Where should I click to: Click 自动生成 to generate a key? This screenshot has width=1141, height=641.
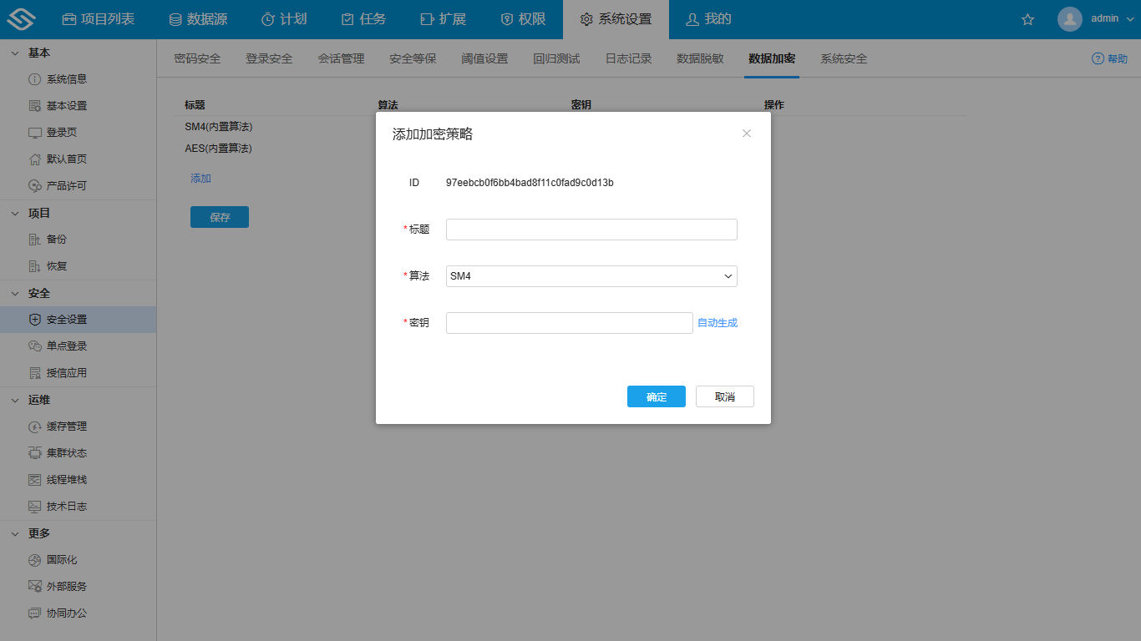pyautogui.click(x=717, y=322)
